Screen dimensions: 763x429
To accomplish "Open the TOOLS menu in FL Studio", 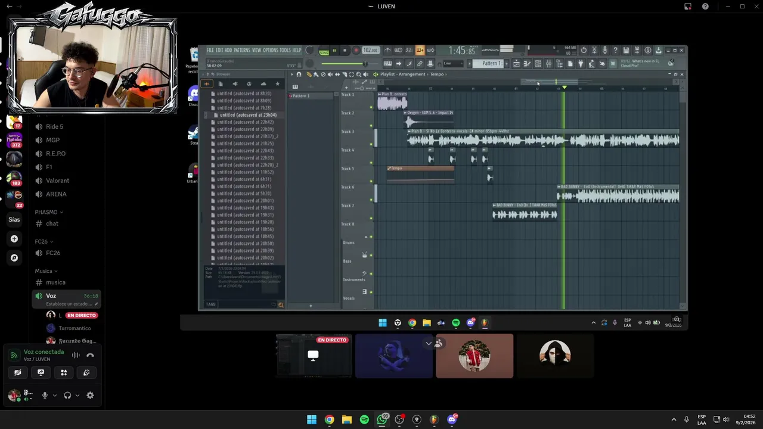I will (x=286, y=51).
